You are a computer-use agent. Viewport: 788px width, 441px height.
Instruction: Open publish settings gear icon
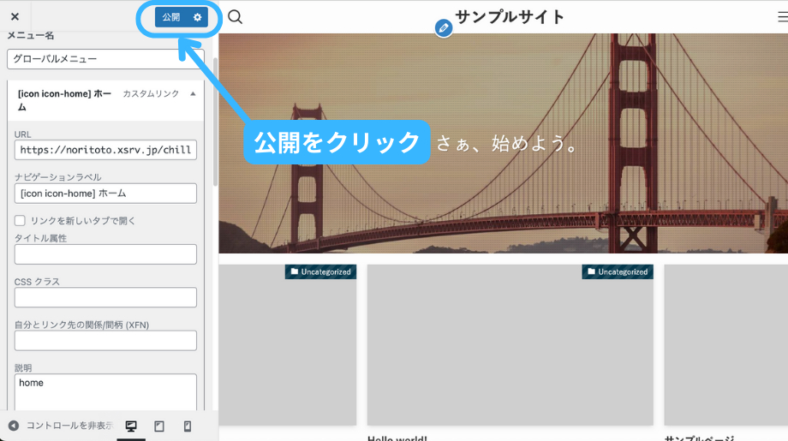tap(198, 17)
